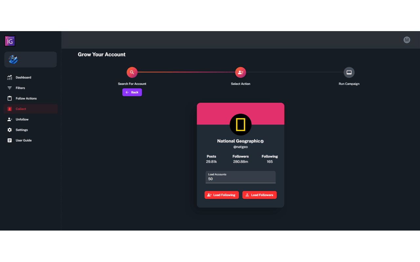Open the Filters menu item

coord(31,88)
